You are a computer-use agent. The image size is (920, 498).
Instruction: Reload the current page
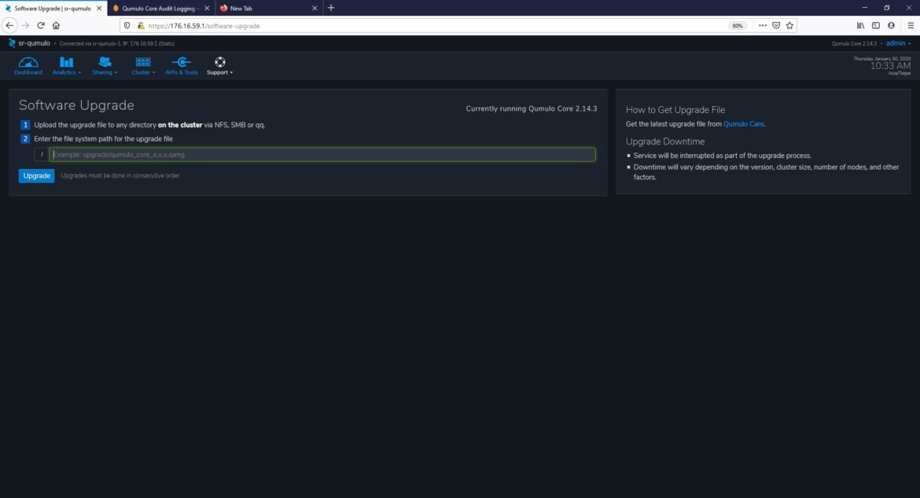40,25
